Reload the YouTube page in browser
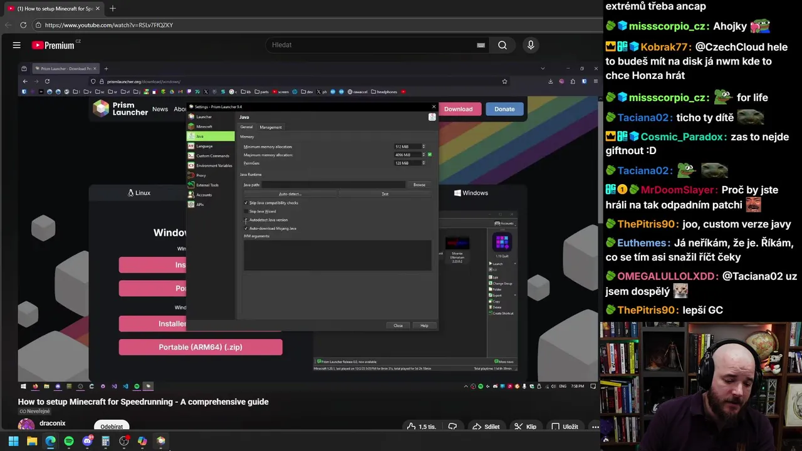 [23, 25]
